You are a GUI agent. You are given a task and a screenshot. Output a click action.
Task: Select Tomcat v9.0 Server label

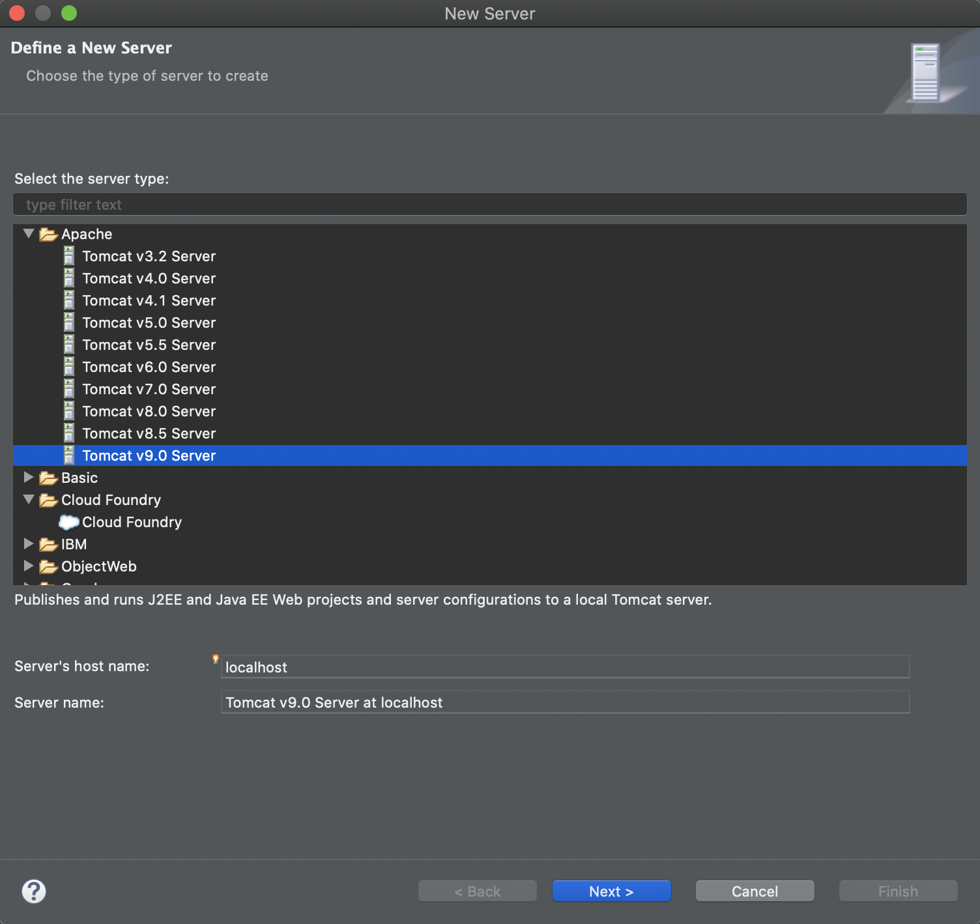click(x=149, y=455)
